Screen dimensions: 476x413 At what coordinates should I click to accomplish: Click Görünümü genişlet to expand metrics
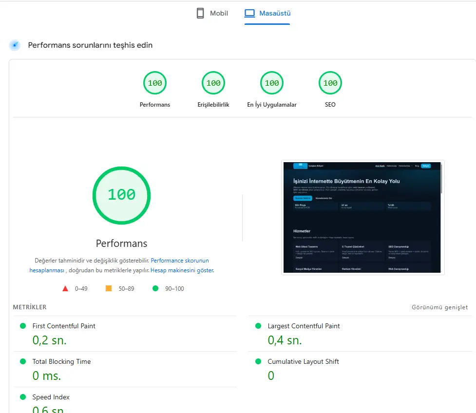[x=439, y=307]
